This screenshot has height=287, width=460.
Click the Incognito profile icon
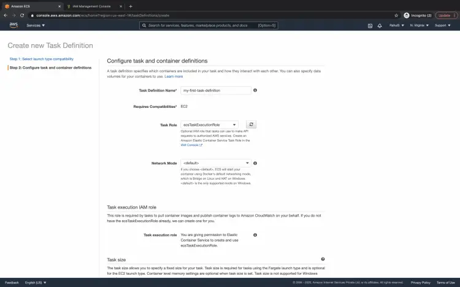(x=407, y=15)
